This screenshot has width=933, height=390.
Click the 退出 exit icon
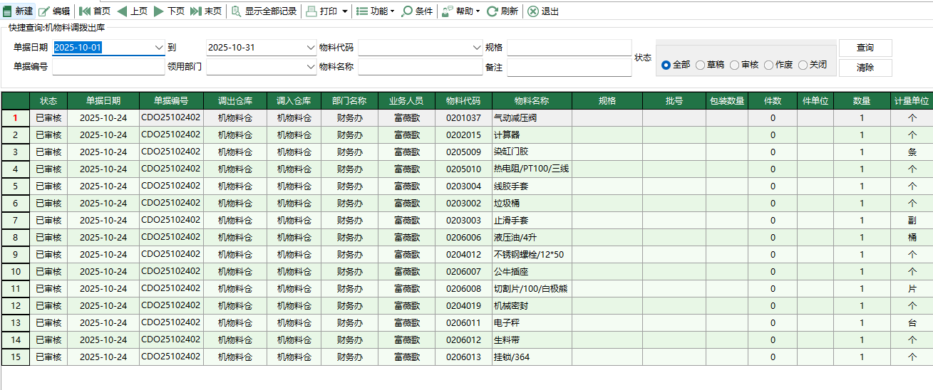(x=533, y=11)
